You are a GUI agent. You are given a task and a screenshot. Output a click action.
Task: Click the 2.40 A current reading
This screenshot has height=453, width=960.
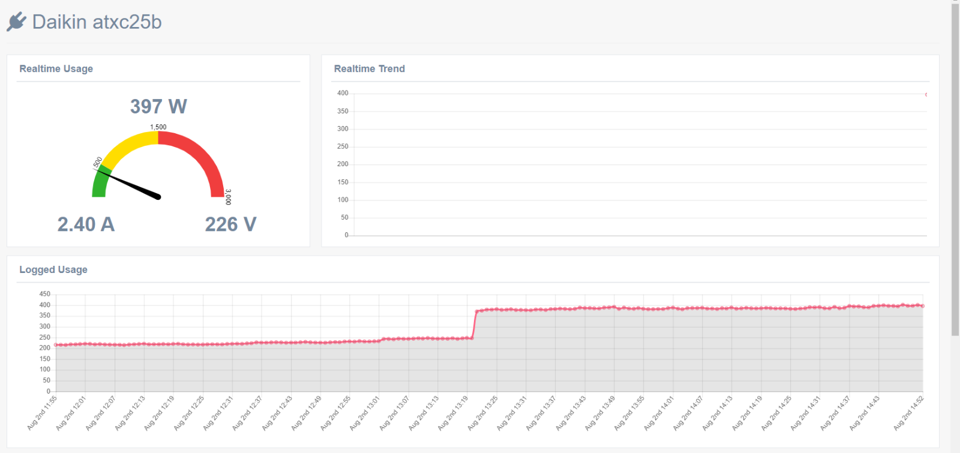(86, 224)
